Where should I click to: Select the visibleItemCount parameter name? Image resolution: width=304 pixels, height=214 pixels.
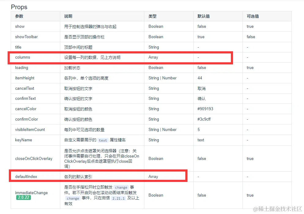click(x=30, y=130)
